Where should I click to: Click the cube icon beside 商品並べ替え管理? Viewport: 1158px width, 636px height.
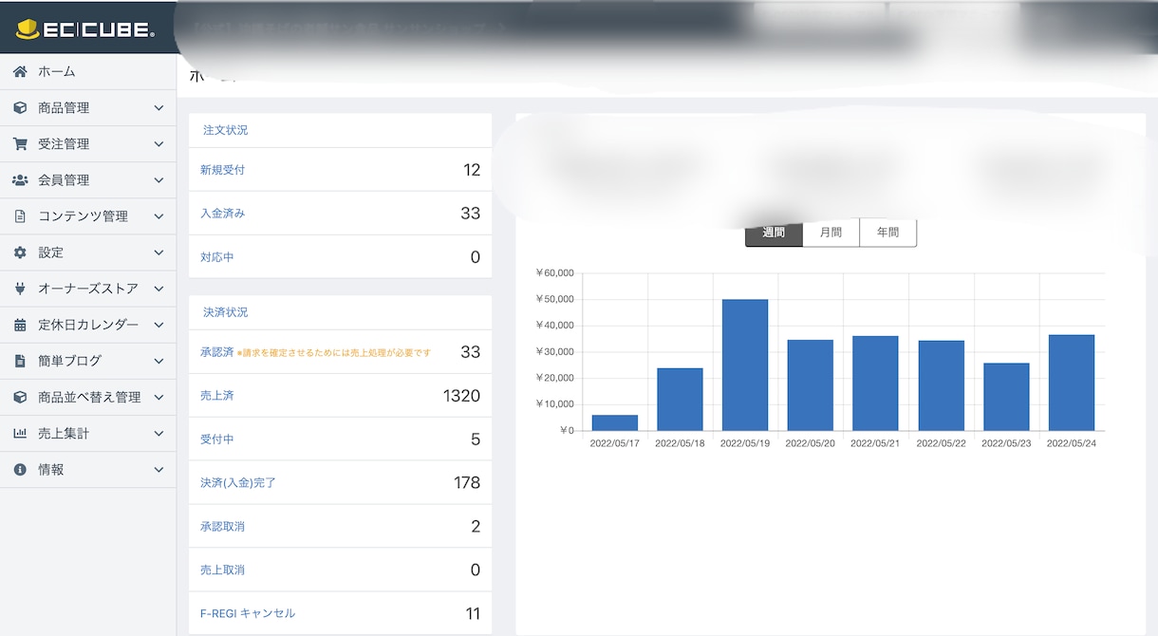point(20,397)
